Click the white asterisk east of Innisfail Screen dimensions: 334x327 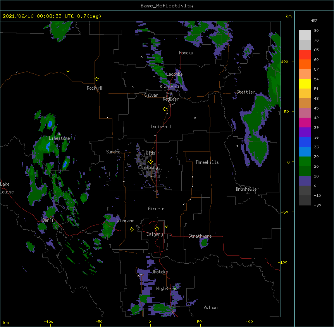click(x=195, y=118)
